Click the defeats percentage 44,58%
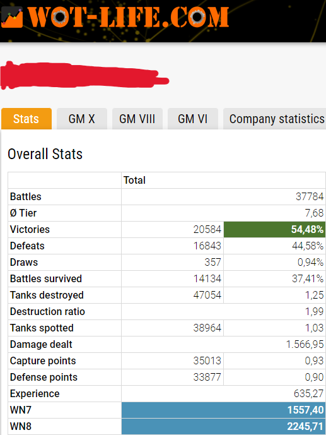The height and width of the screenshot is (435, 326). click(x=308, y=246)
